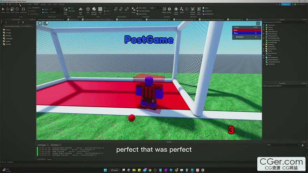Toggle the Collisions checkbox
This screenshot has height=173, width=308.
click(28, 10)
